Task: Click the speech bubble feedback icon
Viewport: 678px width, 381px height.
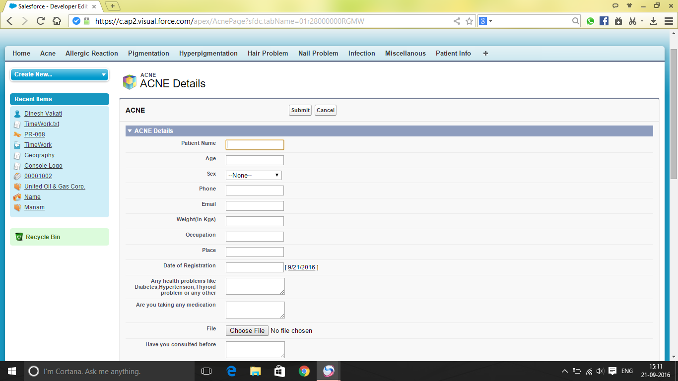Action: pos(615,5)
